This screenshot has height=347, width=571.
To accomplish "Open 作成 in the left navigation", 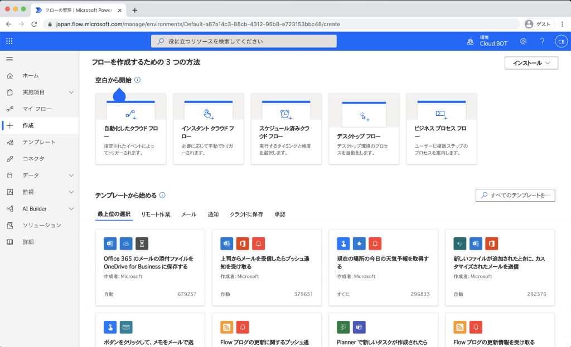I will click(x=40, y=125).
